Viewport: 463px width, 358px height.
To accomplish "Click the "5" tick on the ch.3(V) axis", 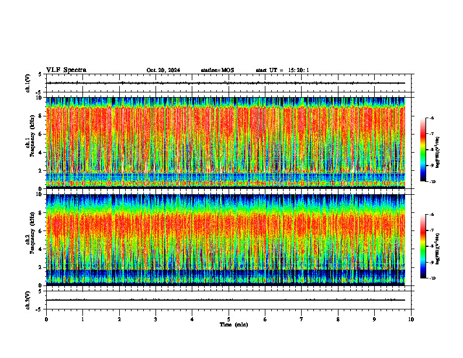I will [x=41, y=291].
